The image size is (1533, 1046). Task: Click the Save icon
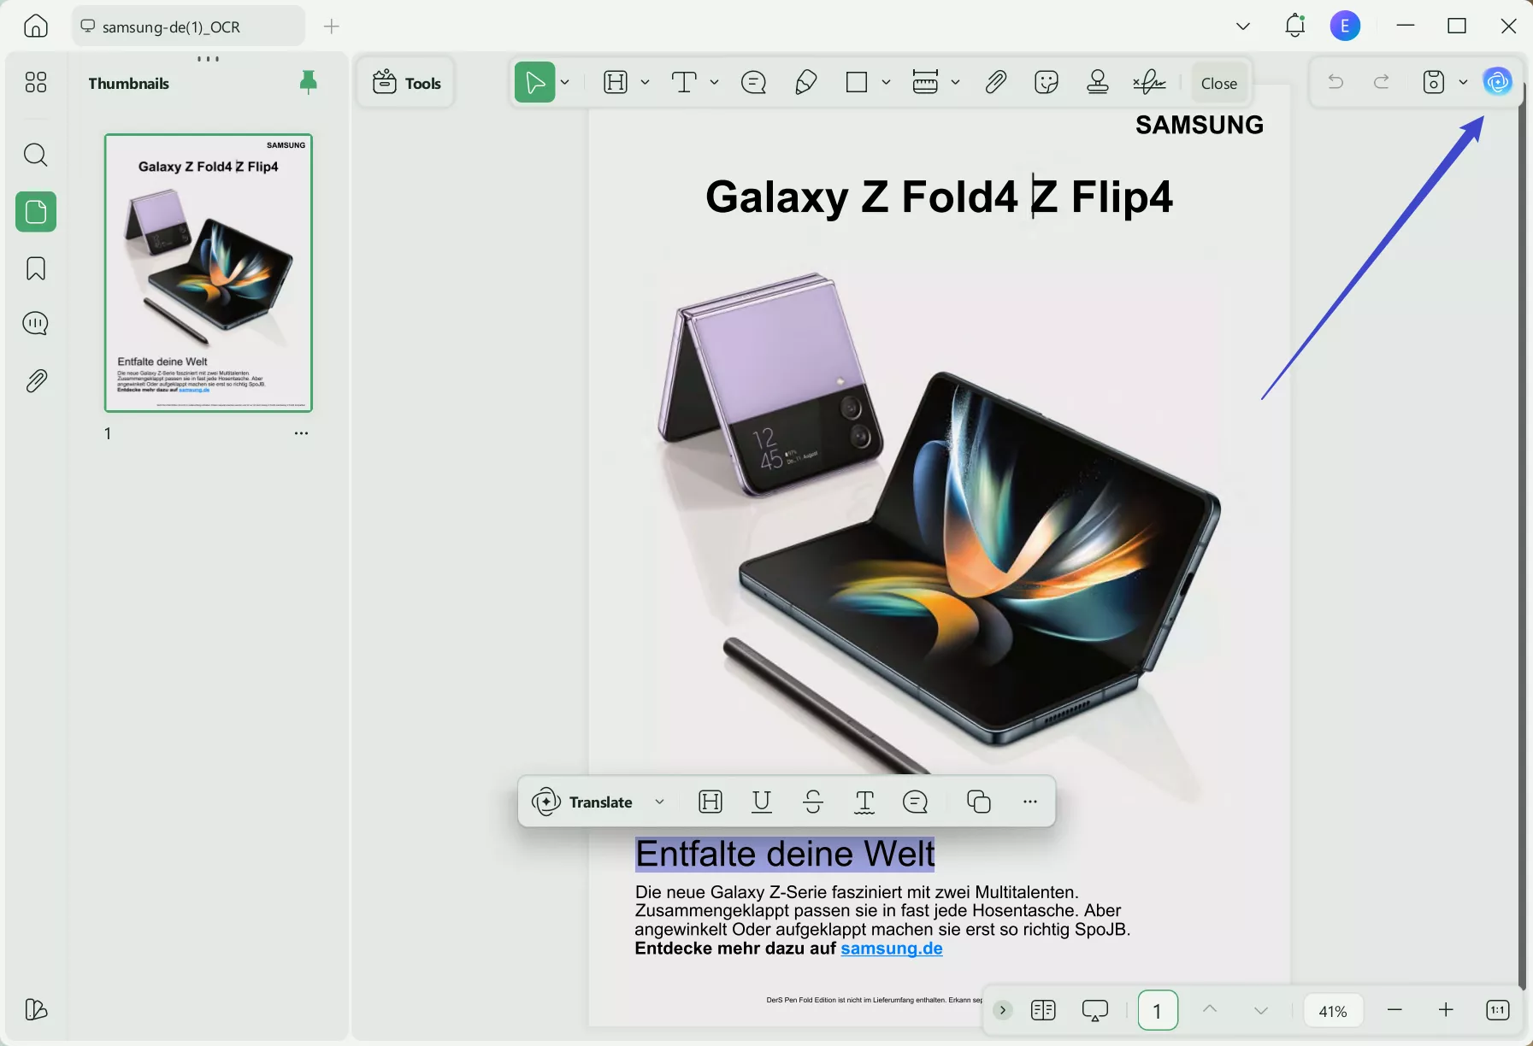1434,82
